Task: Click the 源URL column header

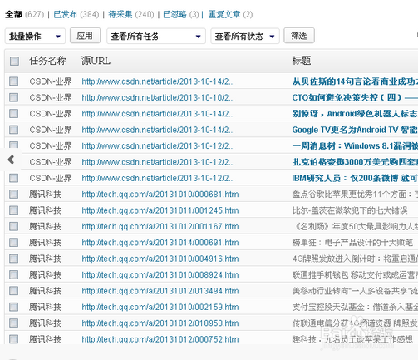Action: pos(96,61)
